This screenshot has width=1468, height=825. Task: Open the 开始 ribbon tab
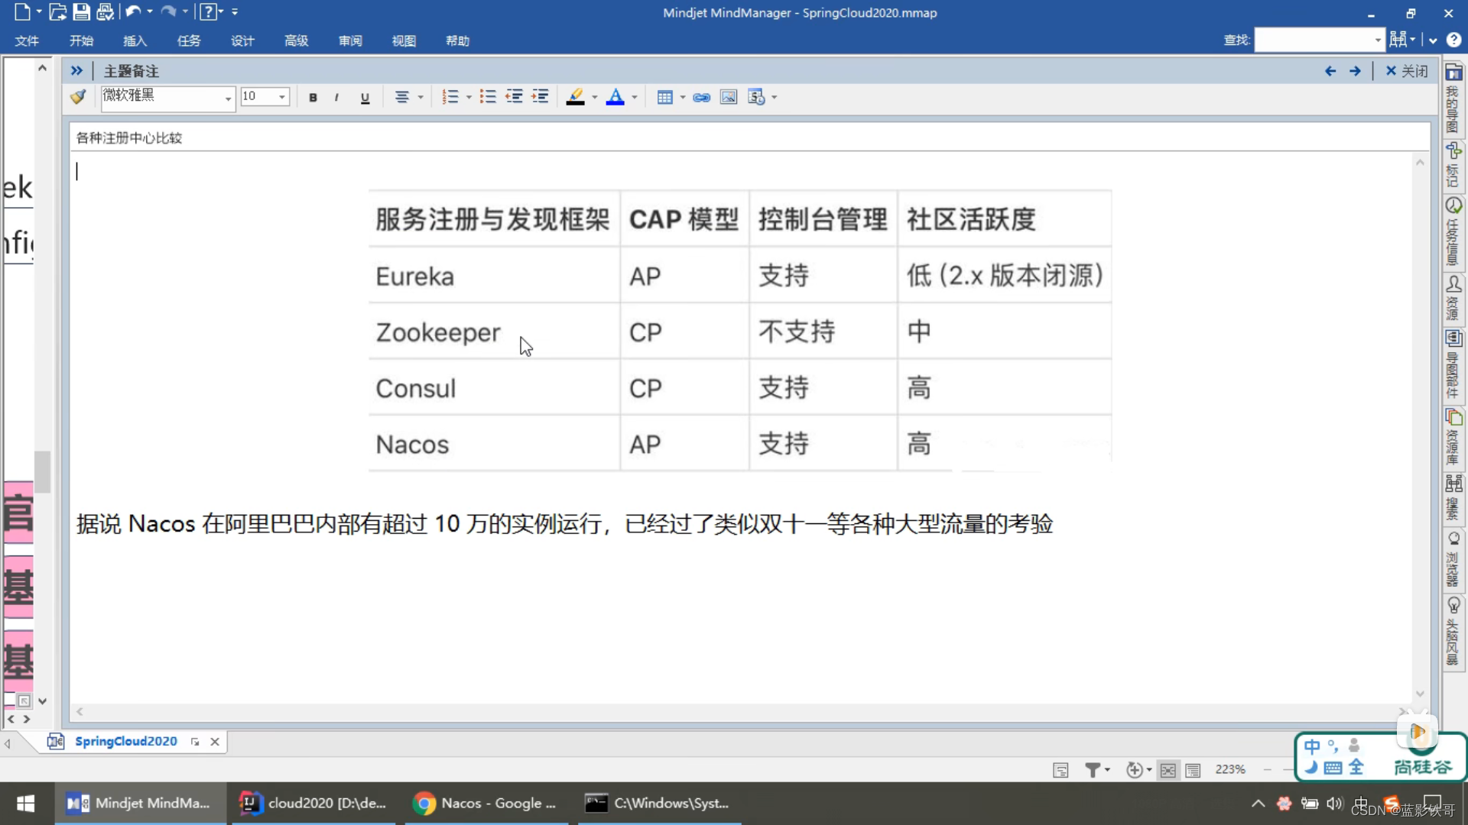(81, 40)
